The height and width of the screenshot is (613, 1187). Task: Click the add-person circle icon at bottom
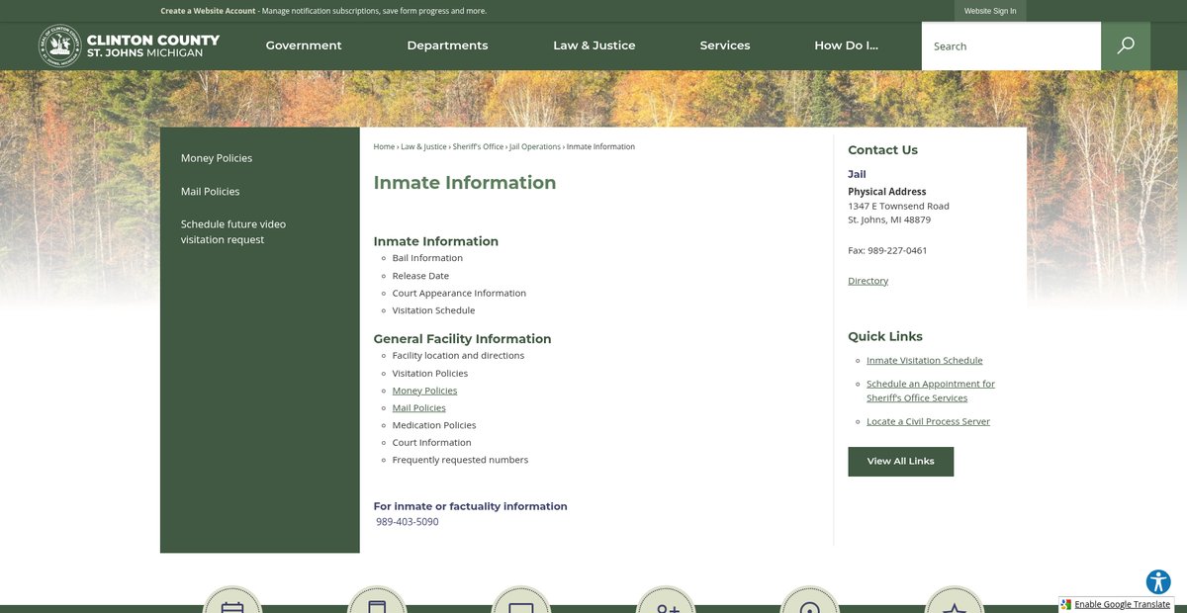[666, 602]
